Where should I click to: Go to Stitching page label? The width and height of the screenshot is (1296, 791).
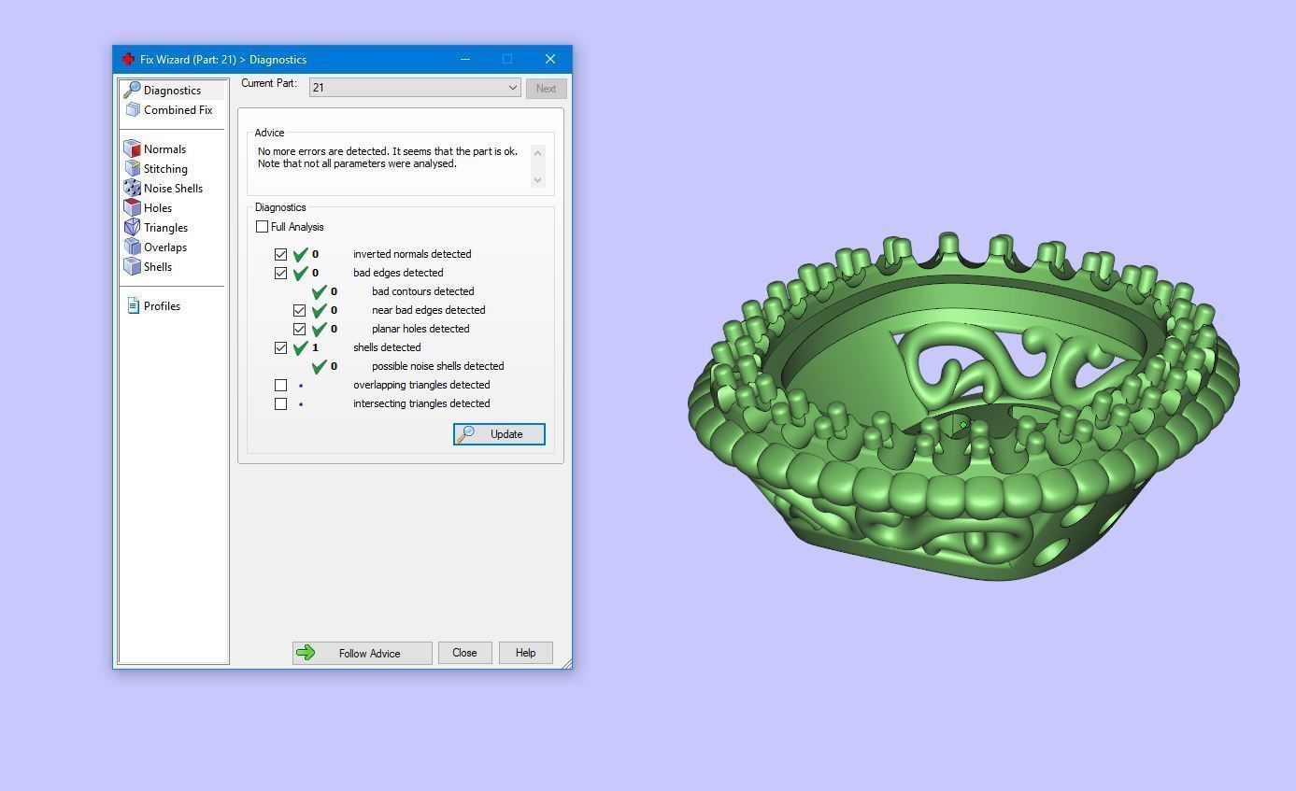tap(165, 169)
